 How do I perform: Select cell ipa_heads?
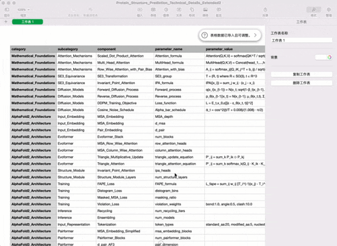pyautogui.click(x=179, y=171)
